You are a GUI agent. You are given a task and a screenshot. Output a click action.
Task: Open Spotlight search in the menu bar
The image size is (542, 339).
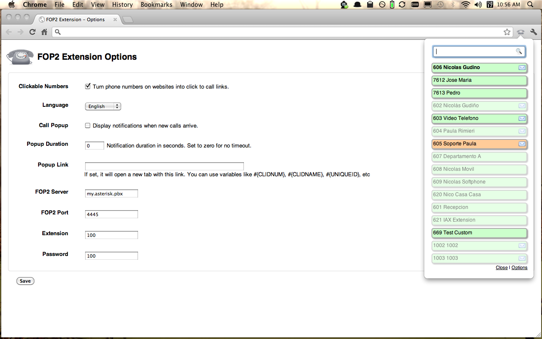(x=530, y=5)
